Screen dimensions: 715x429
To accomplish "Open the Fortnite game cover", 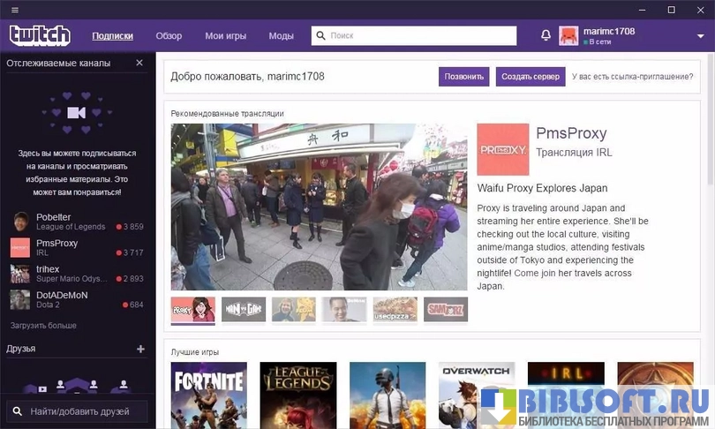I will 208,393.
